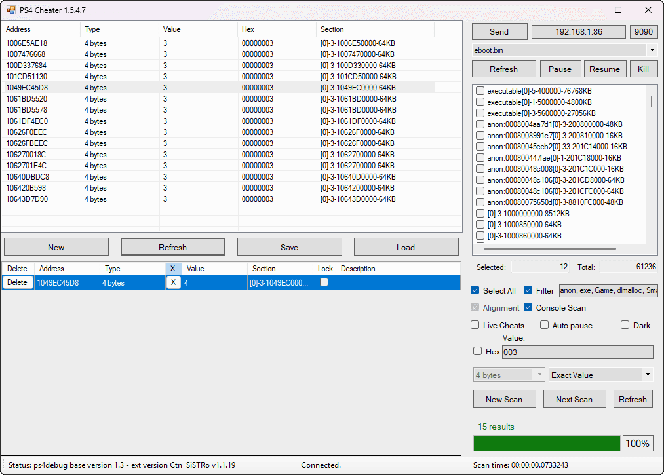Viewport: 664px width, 475px height.
Task: Start a New Scan
Action: pos(504,399)
